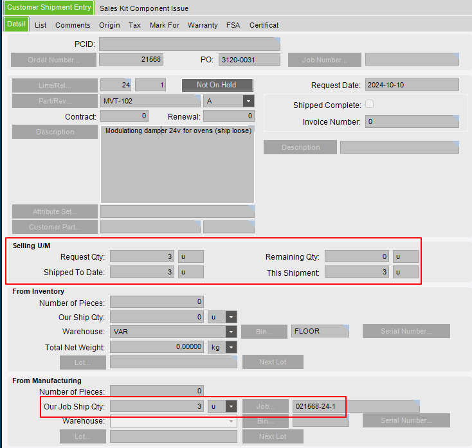
Task: Click the Request Date field 2024-10-10
Action: tap(412, 85)
